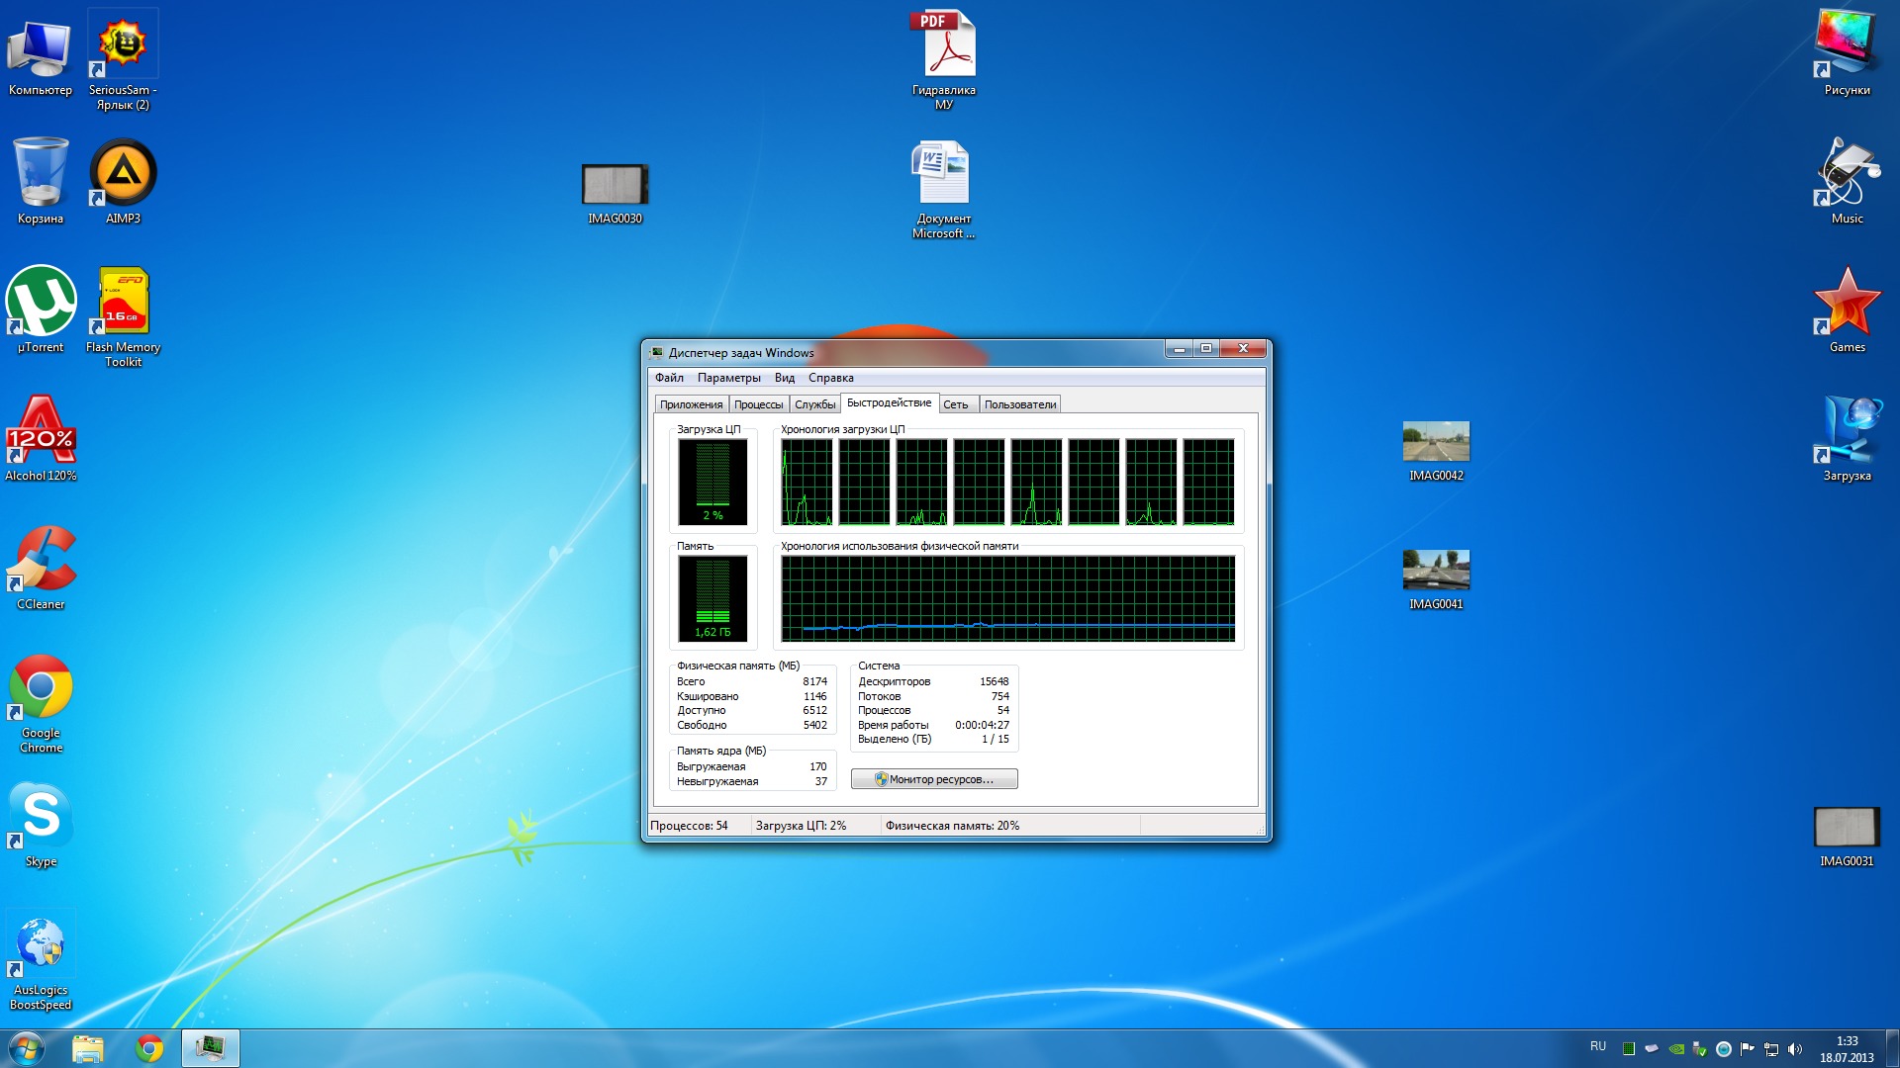Close the Task Manager window
Screen dimensions: 1900x1068
click(x=1243, y=348)
